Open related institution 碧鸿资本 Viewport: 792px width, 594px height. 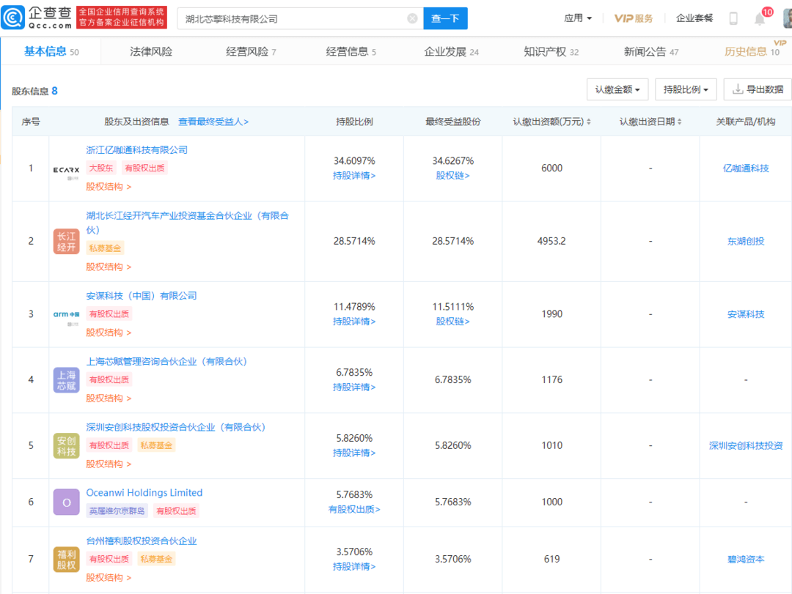click(x=746, y=559)
